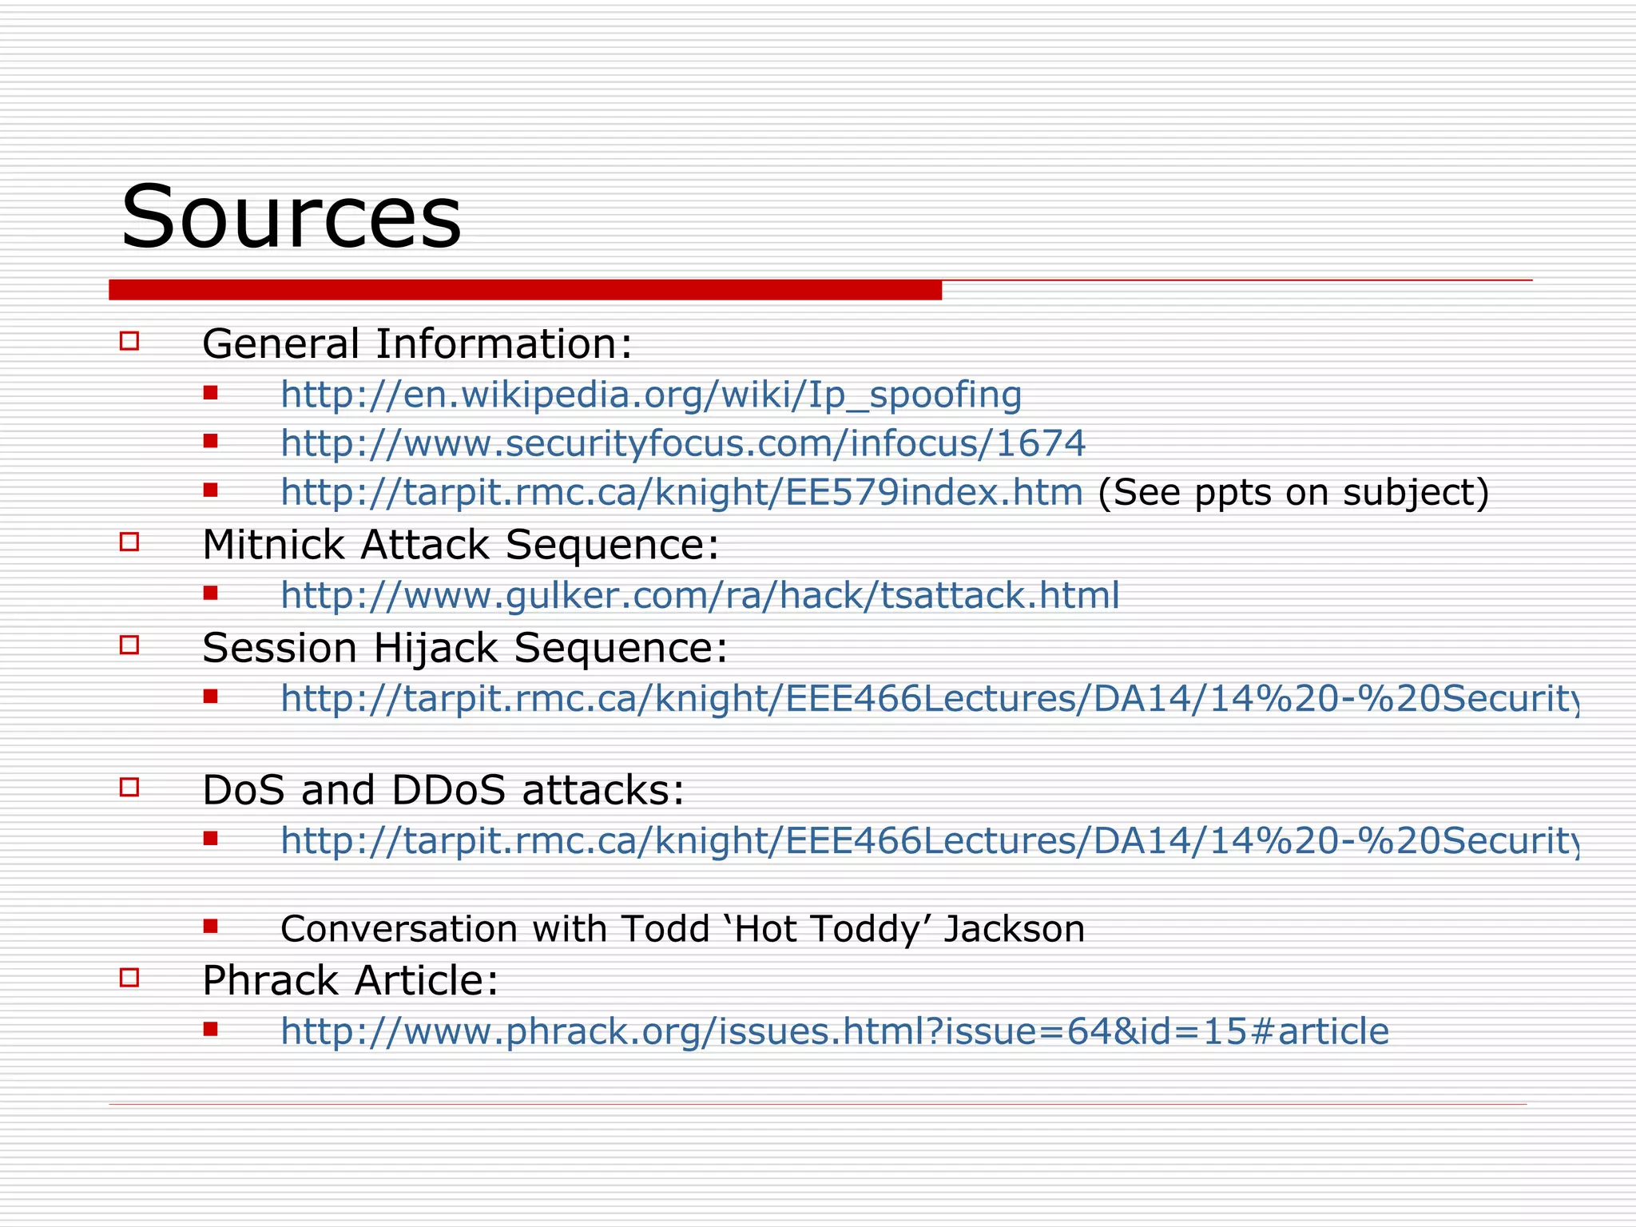
Task: Click the 'General Information:' heading
Action: coord(417,343)
